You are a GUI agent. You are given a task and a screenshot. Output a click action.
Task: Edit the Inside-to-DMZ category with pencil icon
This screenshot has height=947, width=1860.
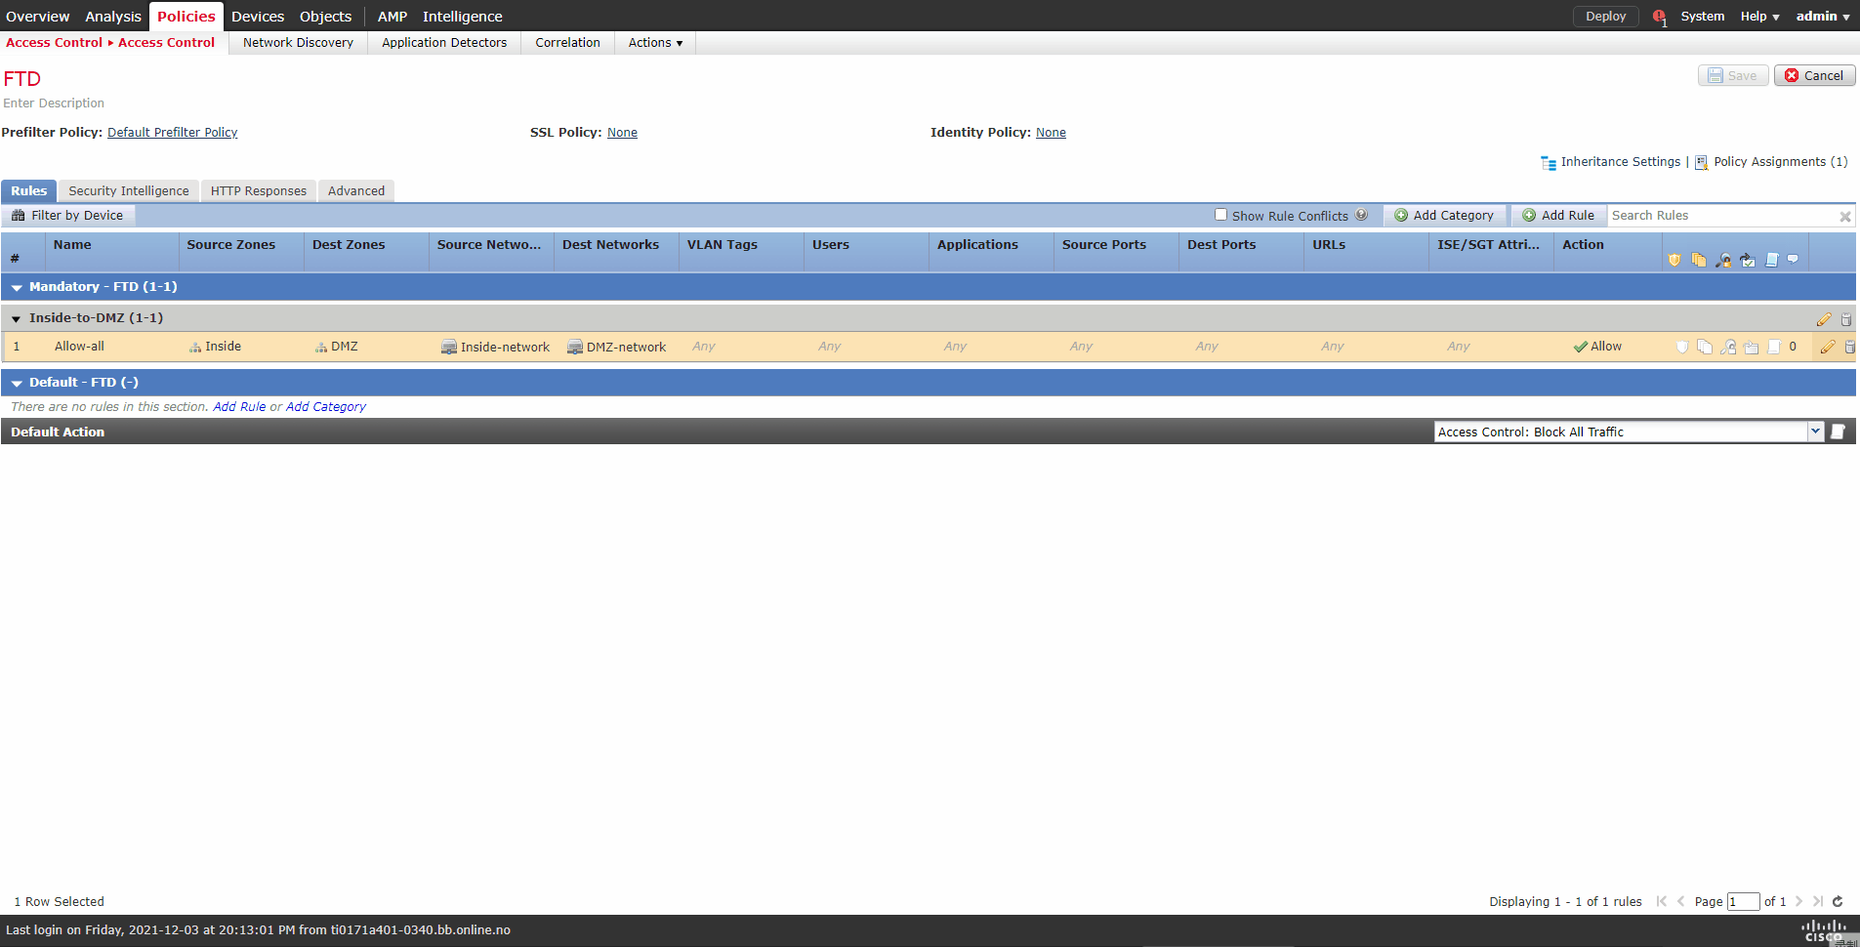[x=1824, y=319]
